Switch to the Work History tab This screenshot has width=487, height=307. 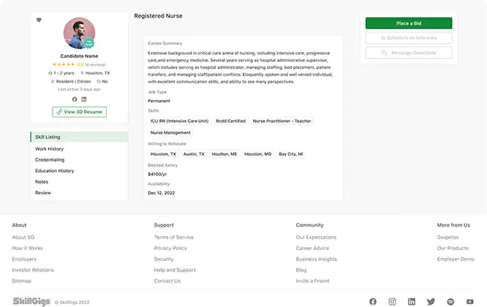tap(49, 149)
